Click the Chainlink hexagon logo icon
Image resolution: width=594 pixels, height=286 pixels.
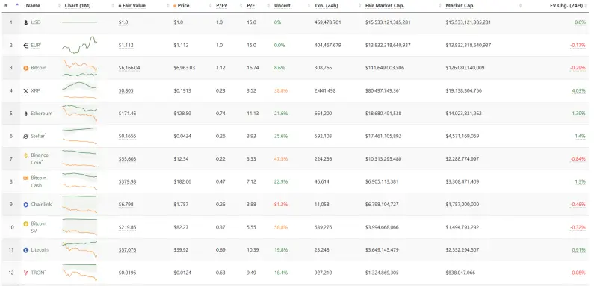(25, 205)
